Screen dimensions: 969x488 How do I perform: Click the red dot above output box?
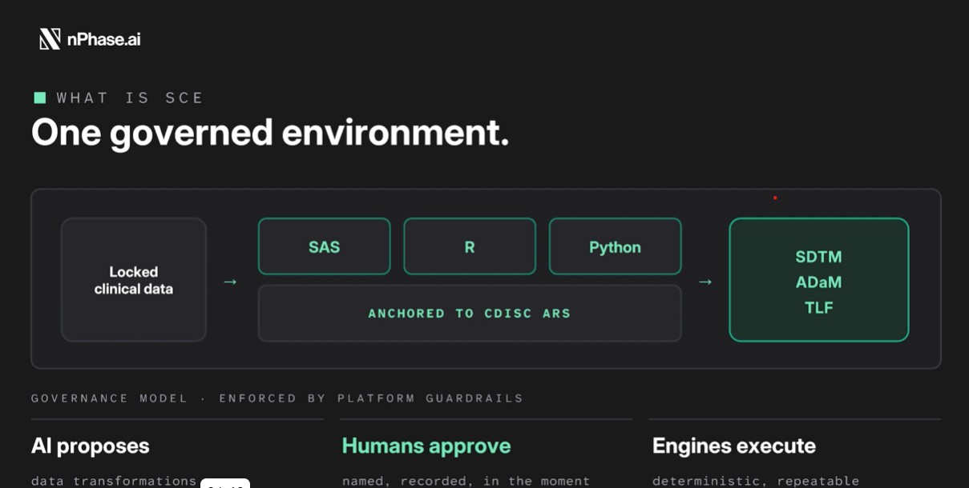[x=775, y=198]
